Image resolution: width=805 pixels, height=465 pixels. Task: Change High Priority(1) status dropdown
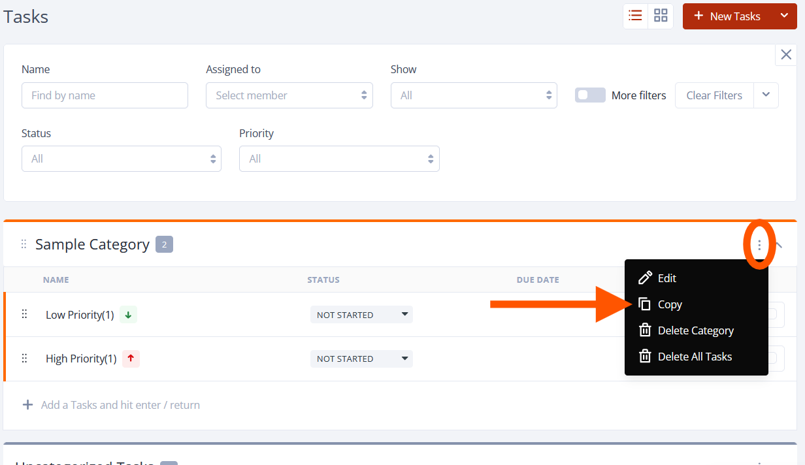coord(361,359)
